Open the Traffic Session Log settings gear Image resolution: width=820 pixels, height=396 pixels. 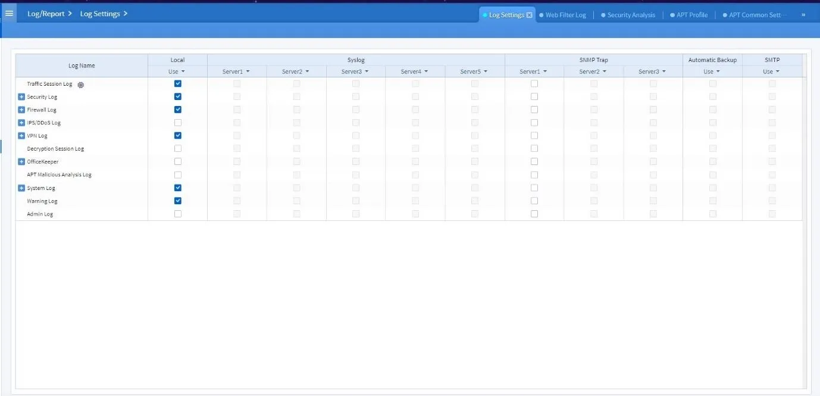pos(80,84)
